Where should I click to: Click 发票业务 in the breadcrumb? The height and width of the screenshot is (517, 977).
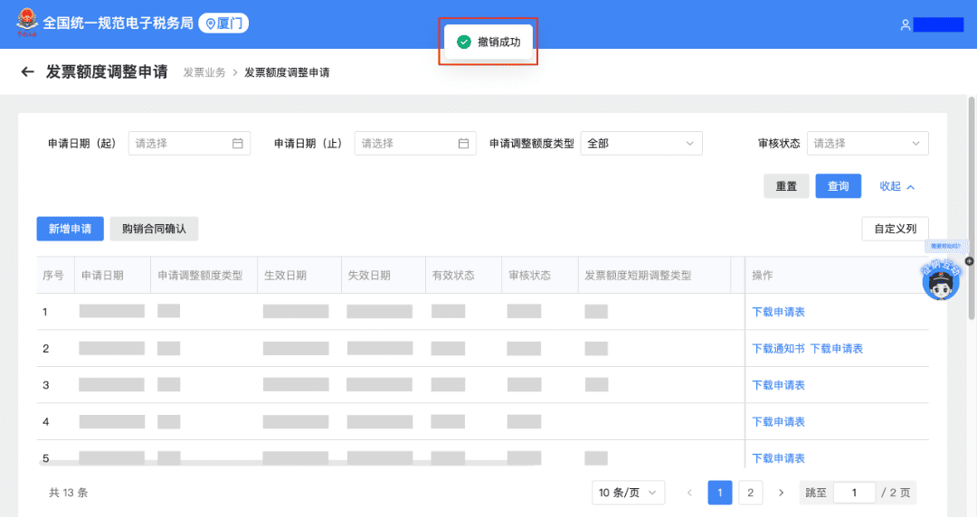(204, 72)
